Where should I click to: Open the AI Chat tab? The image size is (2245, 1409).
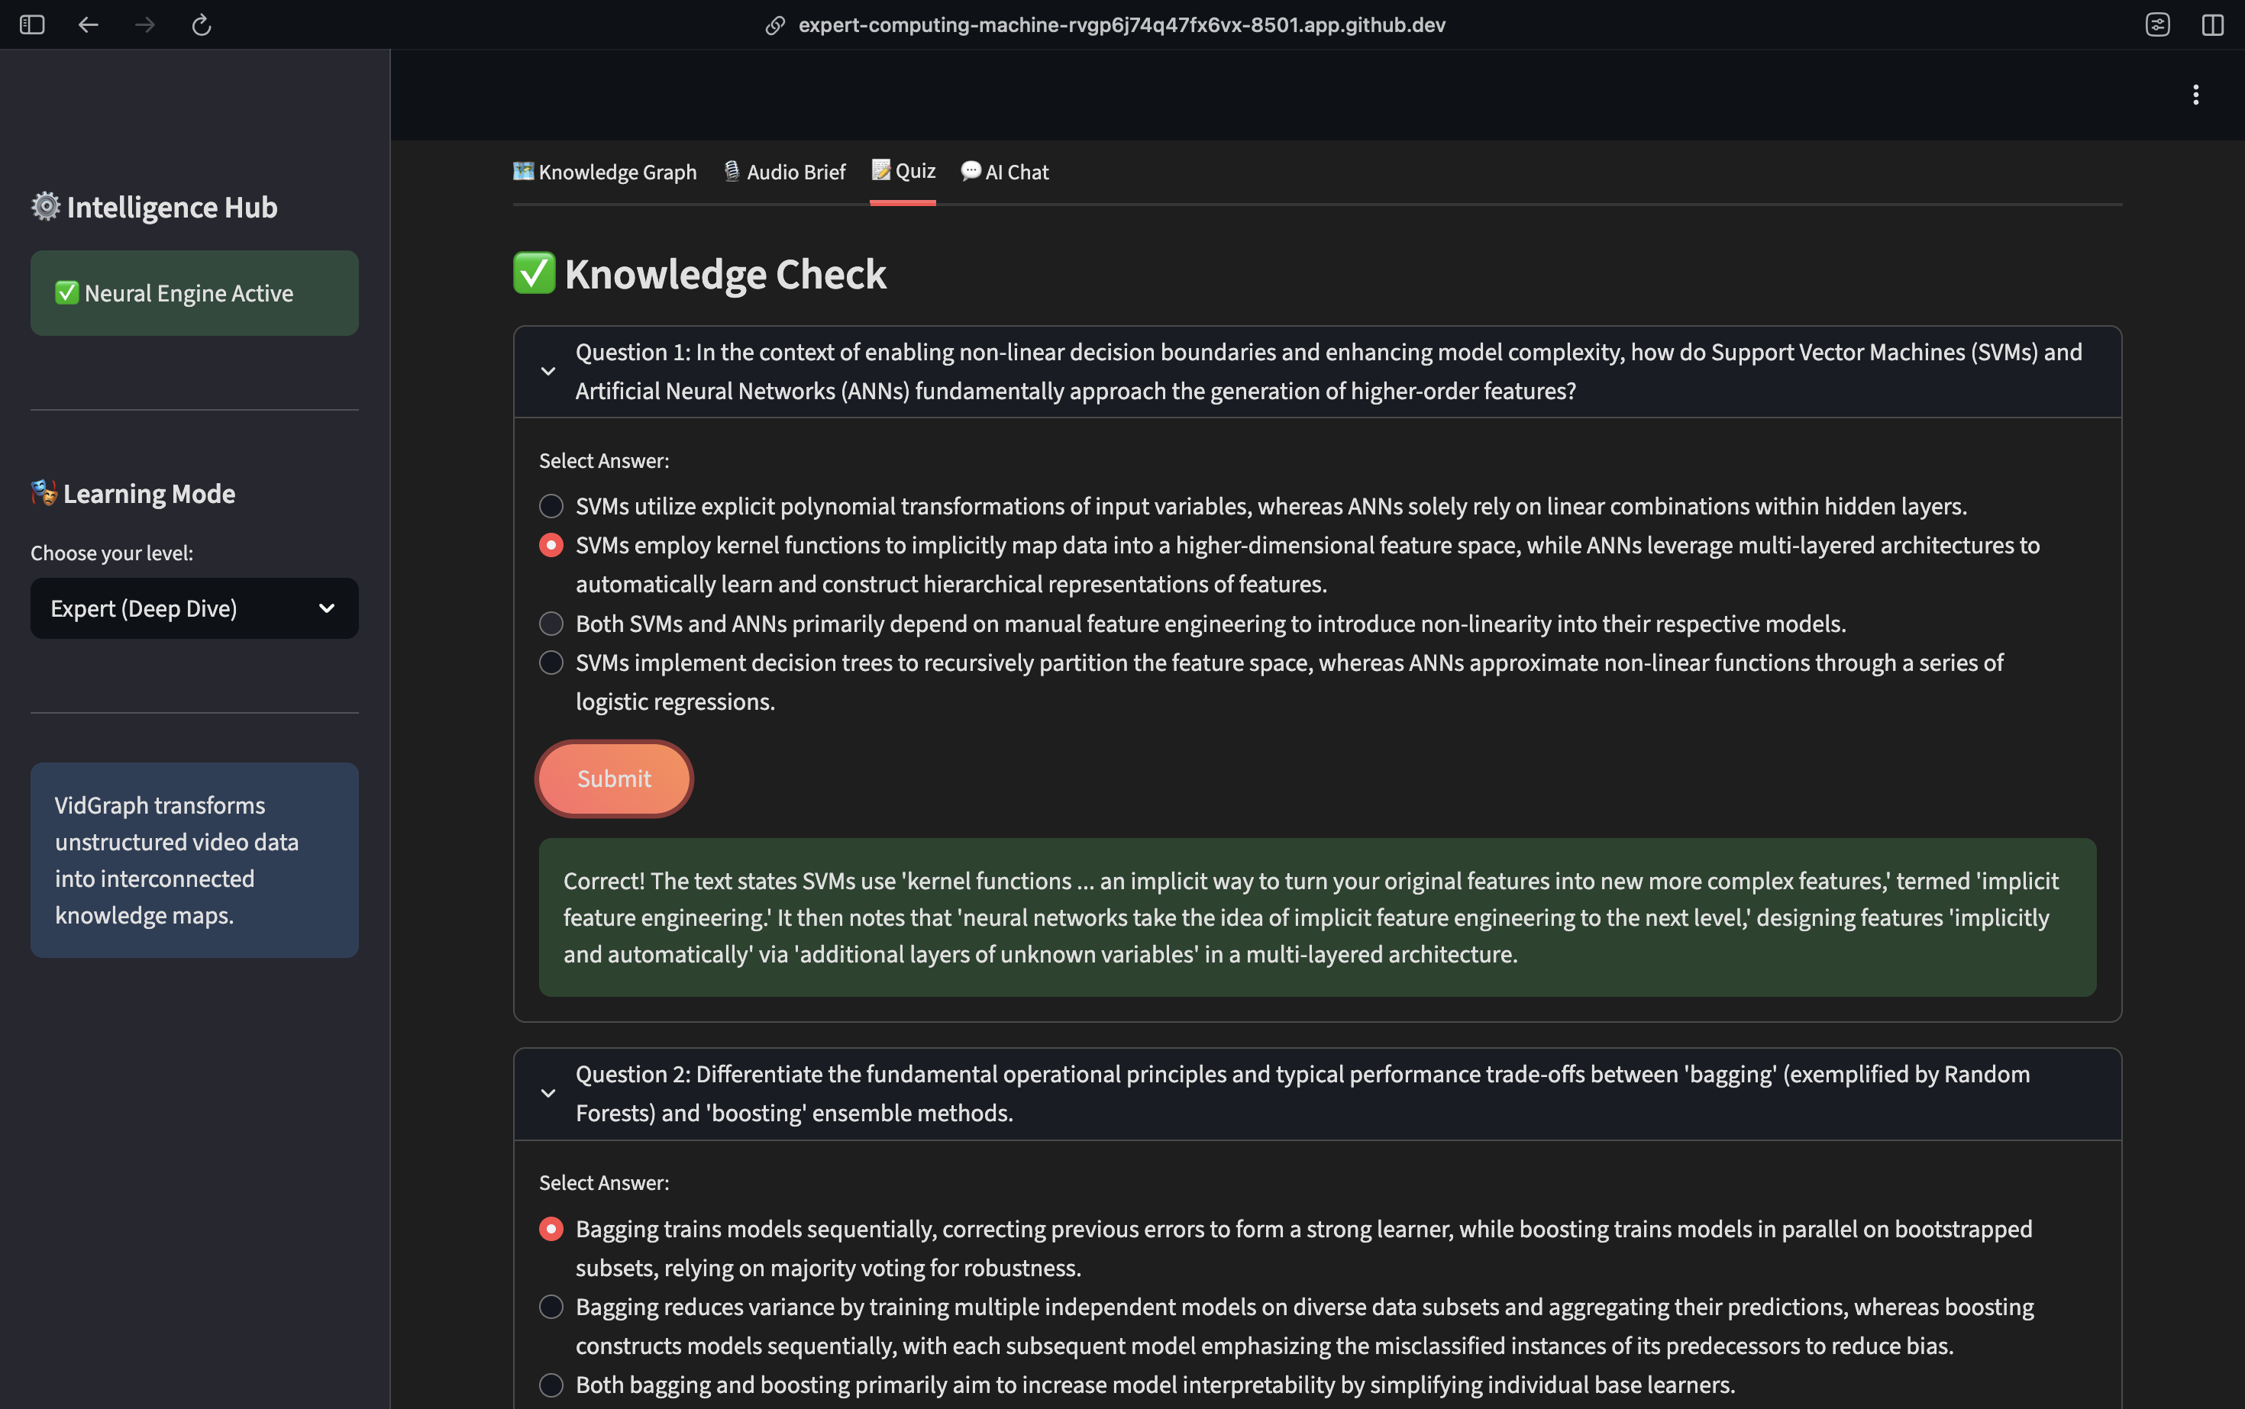point(1004,172)
